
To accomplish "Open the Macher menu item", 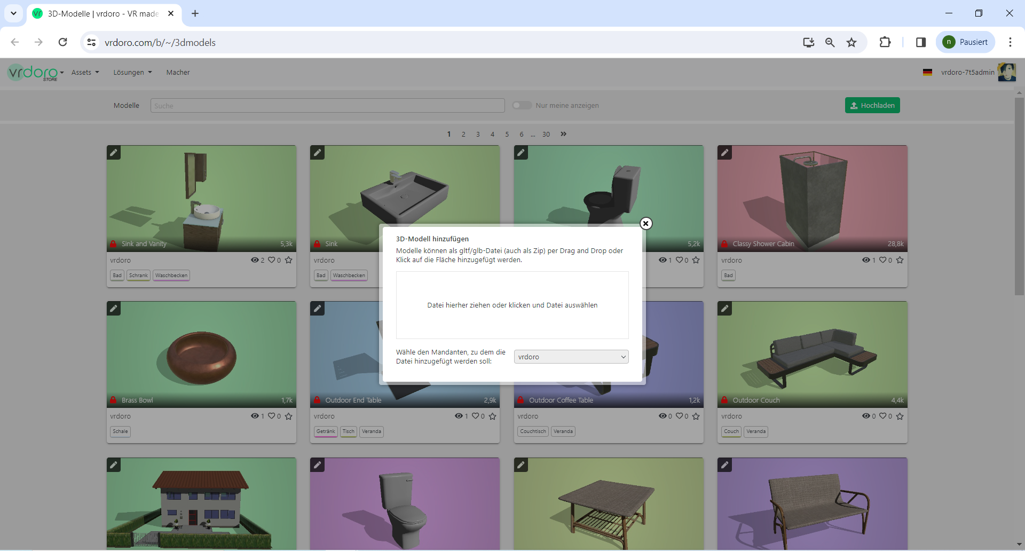I will pyautogui.click(x=178, y=73).
